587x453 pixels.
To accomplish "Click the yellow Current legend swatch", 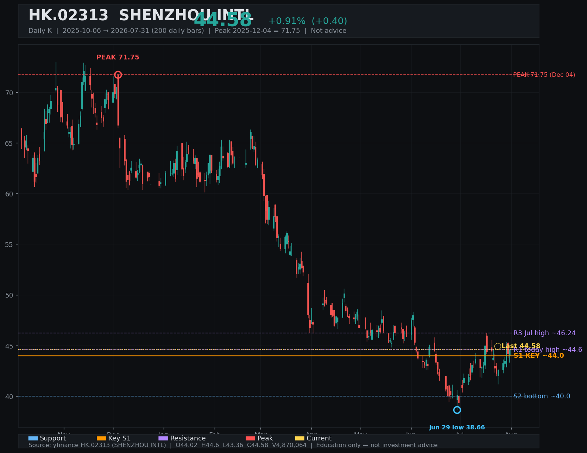I will (x=300, y=438).
